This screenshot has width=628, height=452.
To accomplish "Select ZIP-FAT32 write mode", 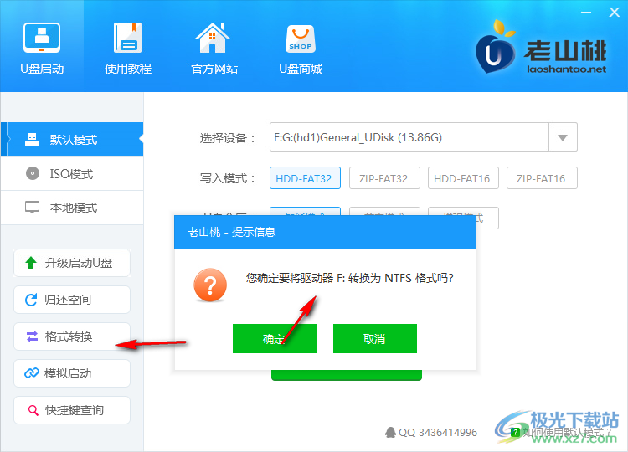I will 384,178.
